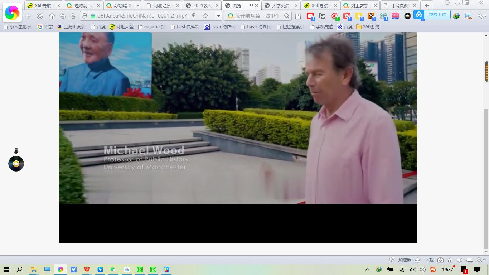Viewport: 489px width, 275px height.
Task: Mute the page sound from the status bar
Action: coord(459,260)
